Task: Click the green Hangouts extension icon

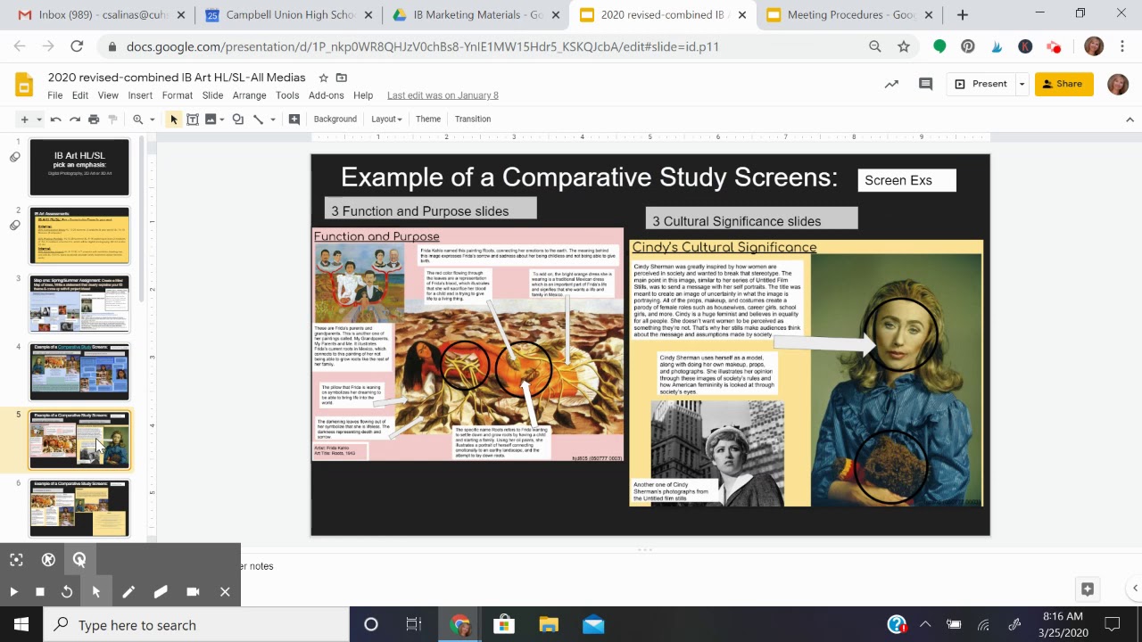Action: (x=939, y=46)
